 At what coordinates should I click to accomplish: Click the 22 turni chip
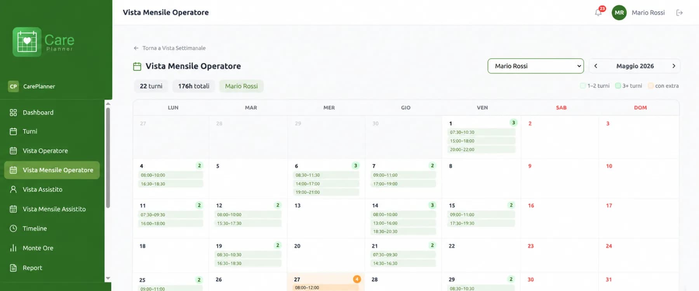(151, 86)
